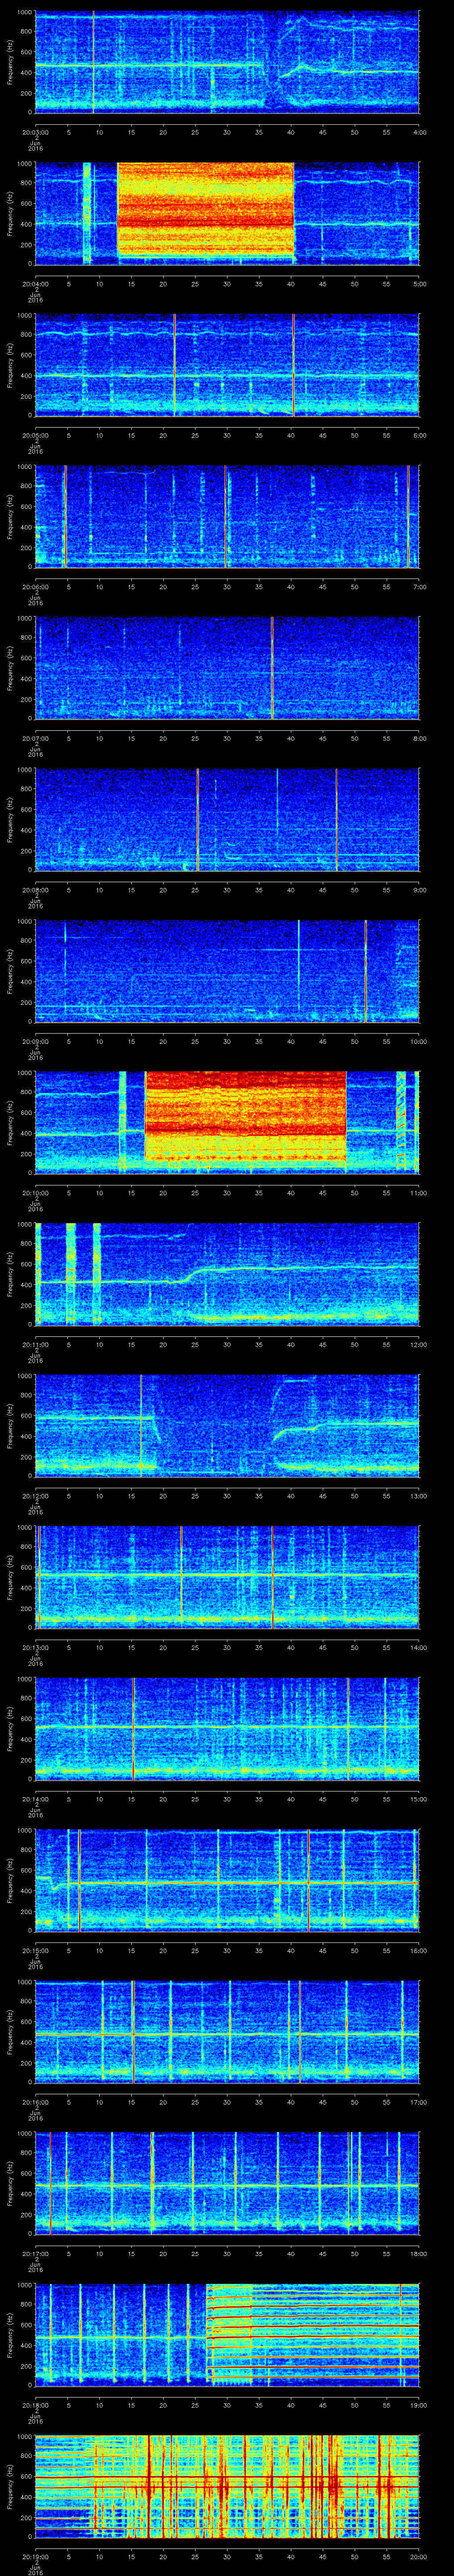Click the '20:03:00' start time label
The image size is (454, 2576).
click(x=35, y=132)
